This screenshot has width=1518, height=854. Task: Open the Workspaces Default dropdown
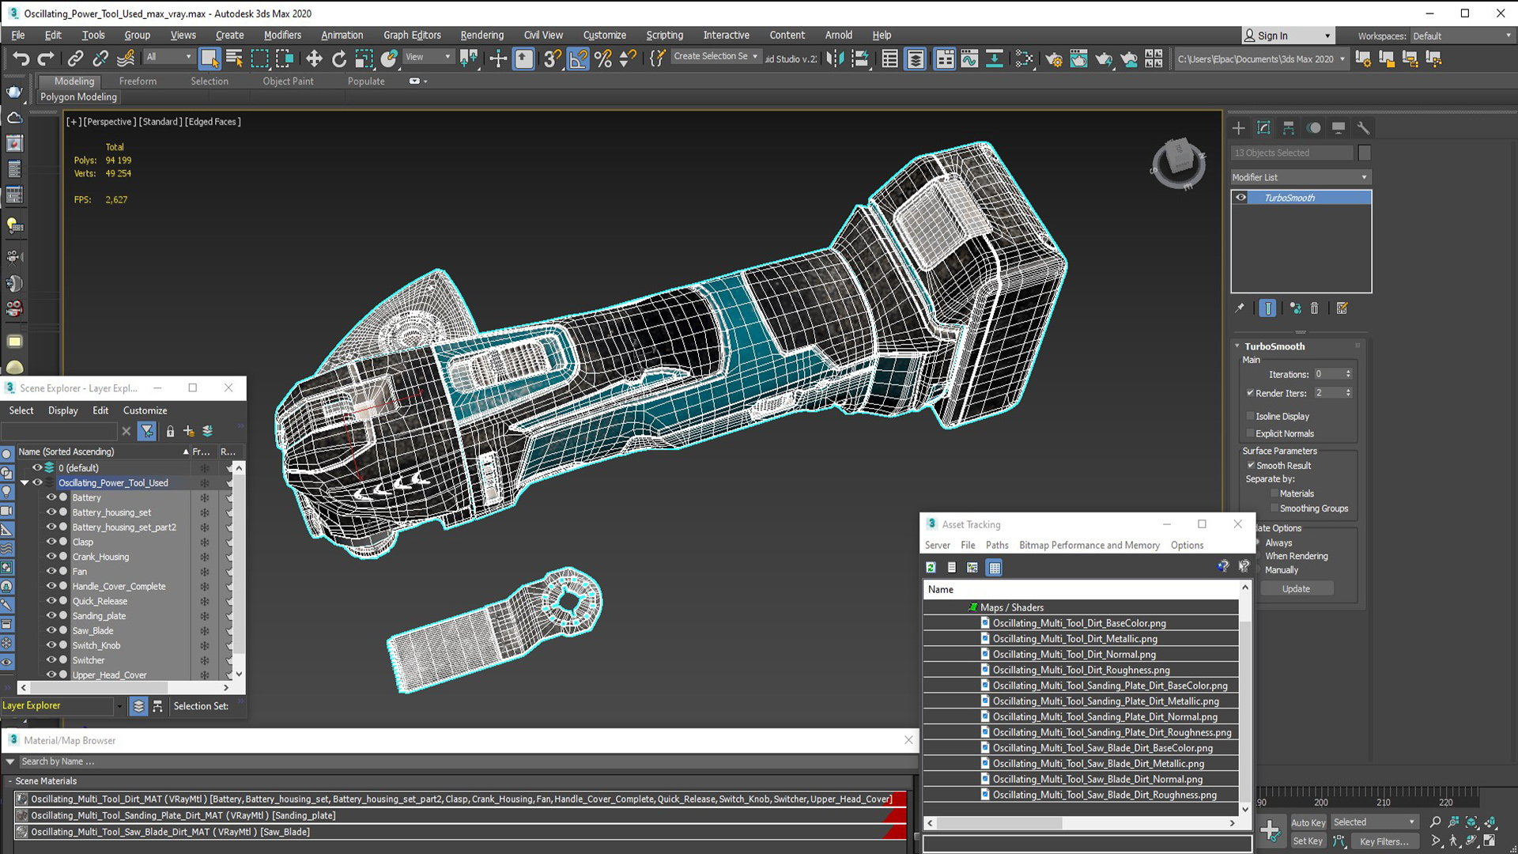1462,36
